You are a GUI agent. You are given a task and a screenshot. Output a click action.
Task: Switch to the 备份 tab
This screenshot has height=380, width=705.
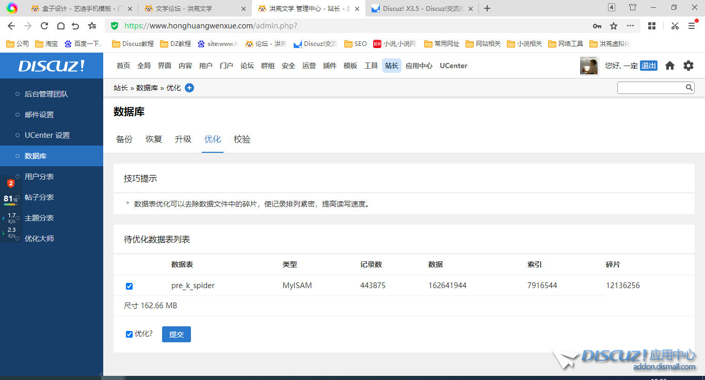[124, 139]
